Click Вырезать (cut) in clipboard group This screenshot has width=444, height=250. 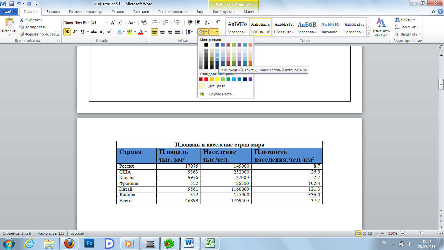click(x=30, y=20)
